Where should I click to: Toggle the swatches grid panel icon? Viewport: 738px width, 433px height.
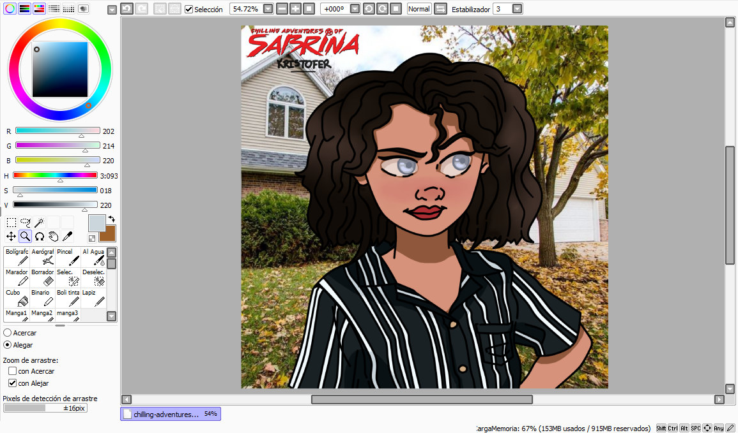pyautogui.click(x=69, y=8)
